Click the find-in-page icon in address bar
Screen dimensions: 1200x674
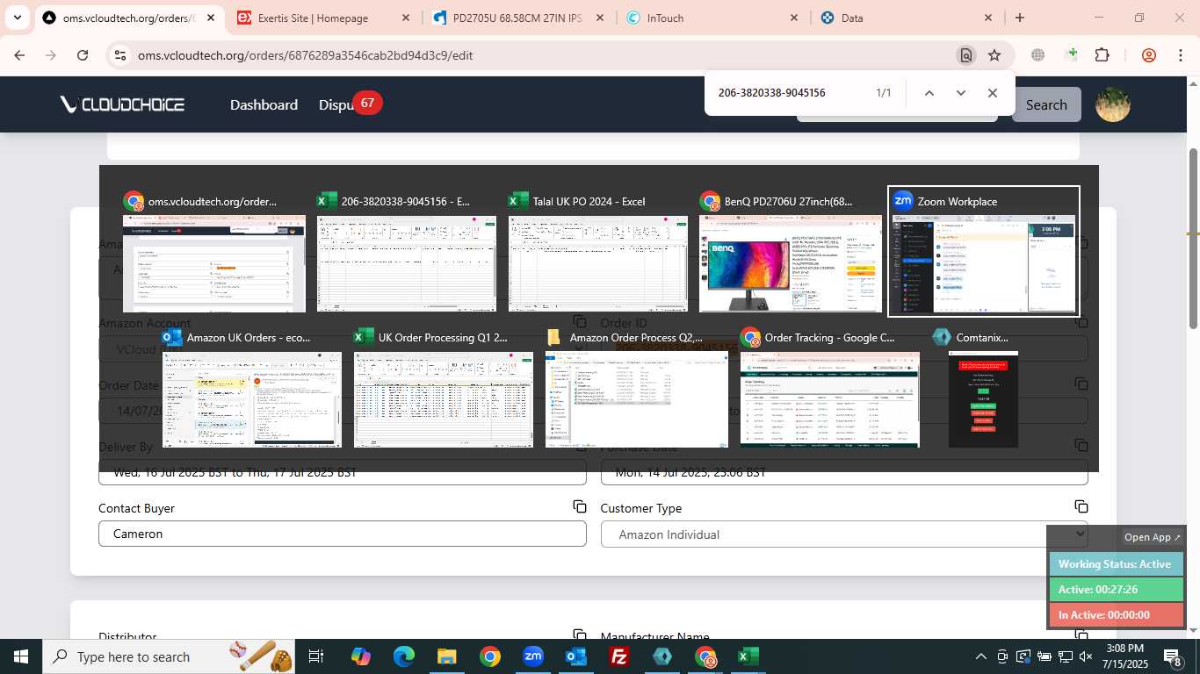pos(965,55)
